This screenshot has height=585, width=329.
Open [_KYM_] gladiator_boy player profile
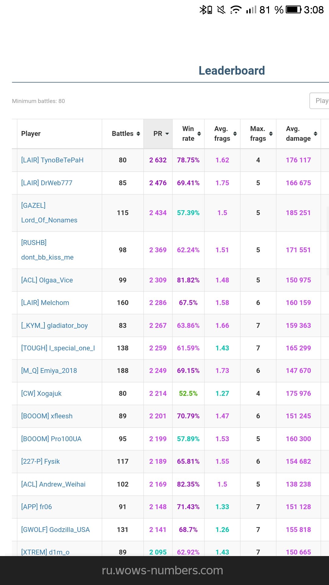pos(55,326)
